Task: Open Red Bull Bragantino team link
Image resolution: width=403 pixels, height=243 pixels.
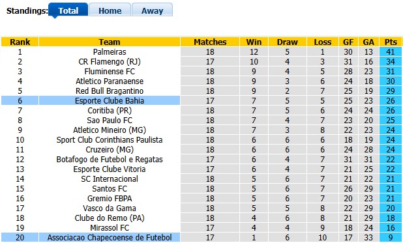Action: 110,91
